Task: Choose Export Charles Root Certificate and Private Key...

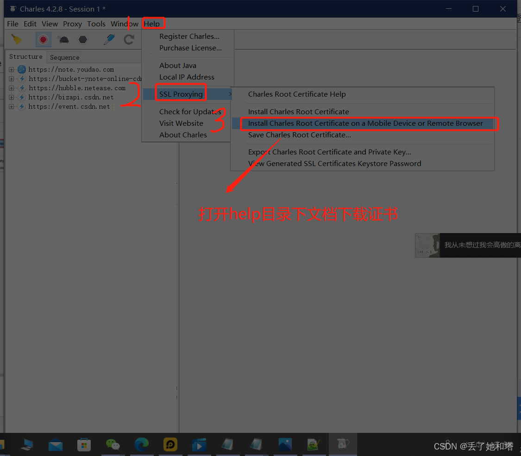Action: [x=329, y=152]
